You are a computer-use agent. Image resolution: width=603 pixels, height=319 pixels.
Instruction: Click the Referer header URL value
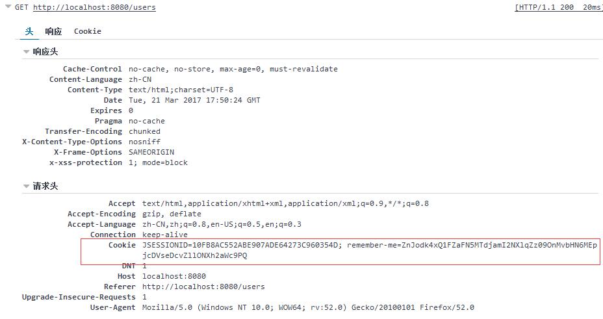(203, 287)
